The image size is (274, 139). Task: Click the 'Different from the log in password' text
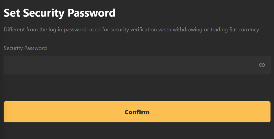click(45, 29)
